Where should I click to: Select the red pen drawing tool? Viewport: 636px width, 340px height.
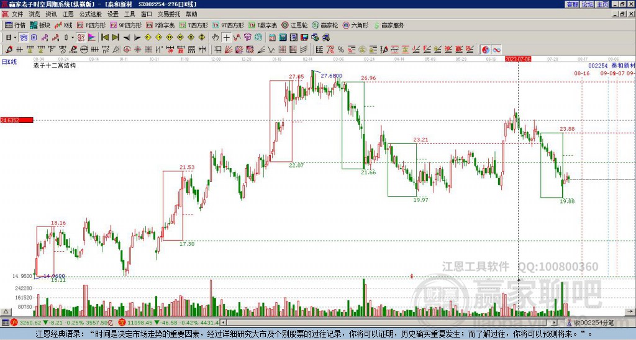tap(8, 50)
